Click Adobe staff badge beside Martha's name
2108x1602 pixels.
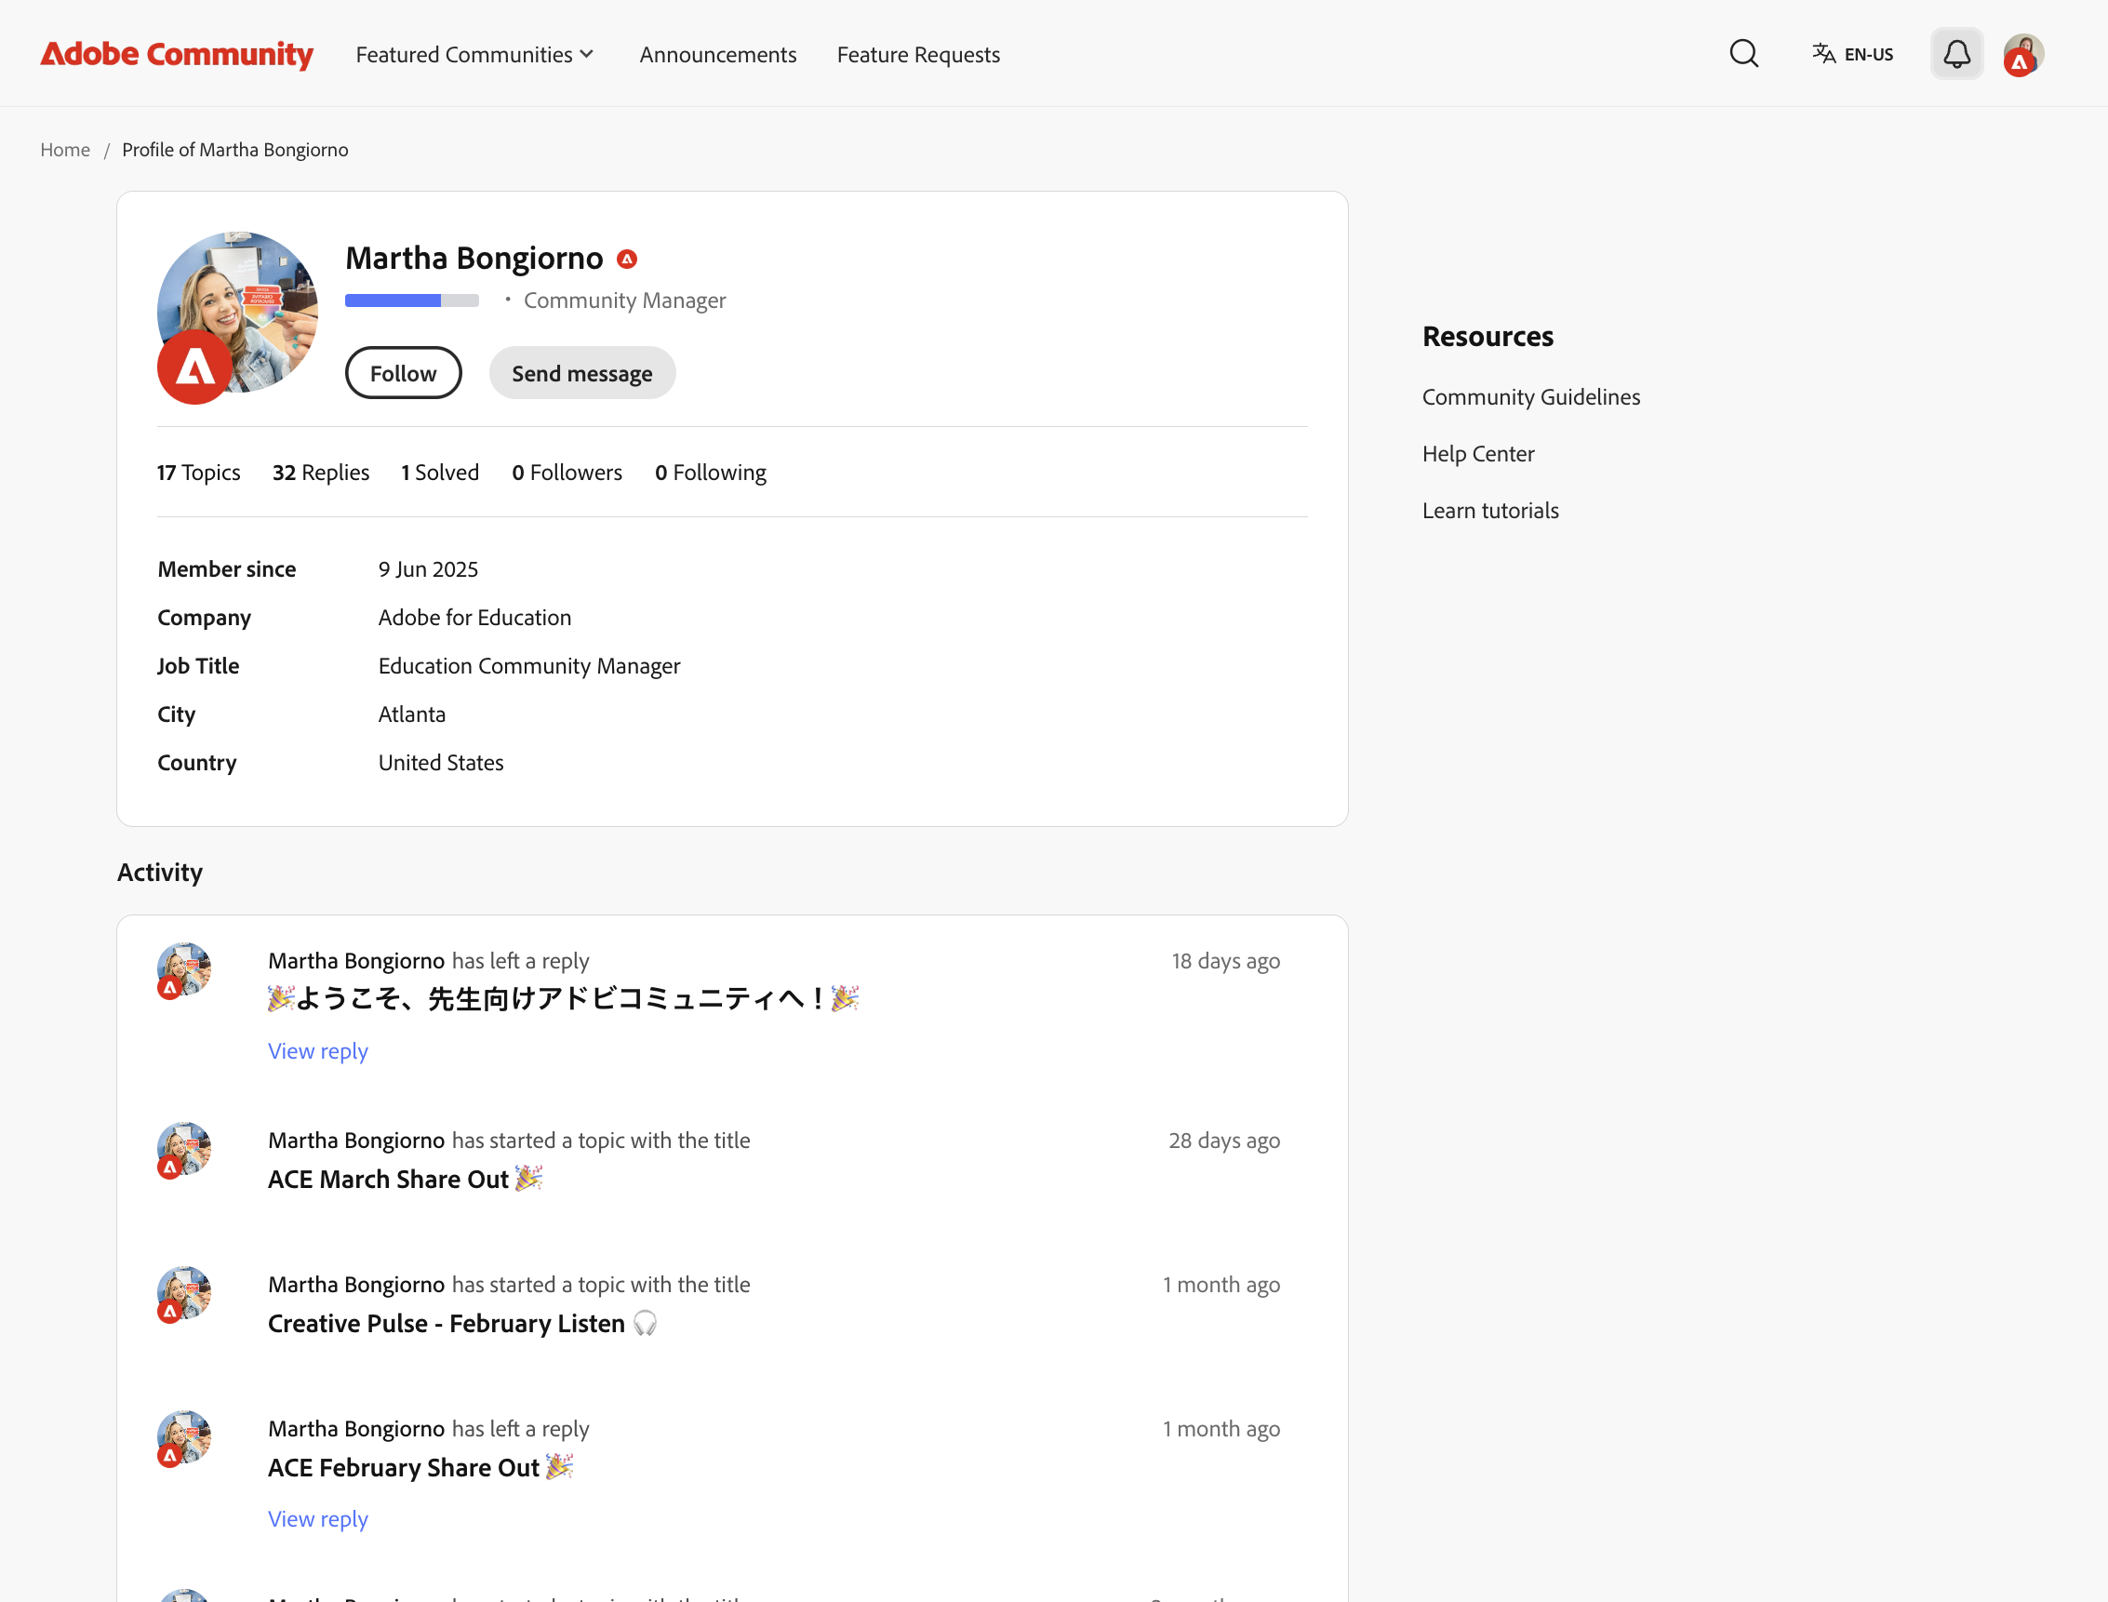click(x=626, y=259)
